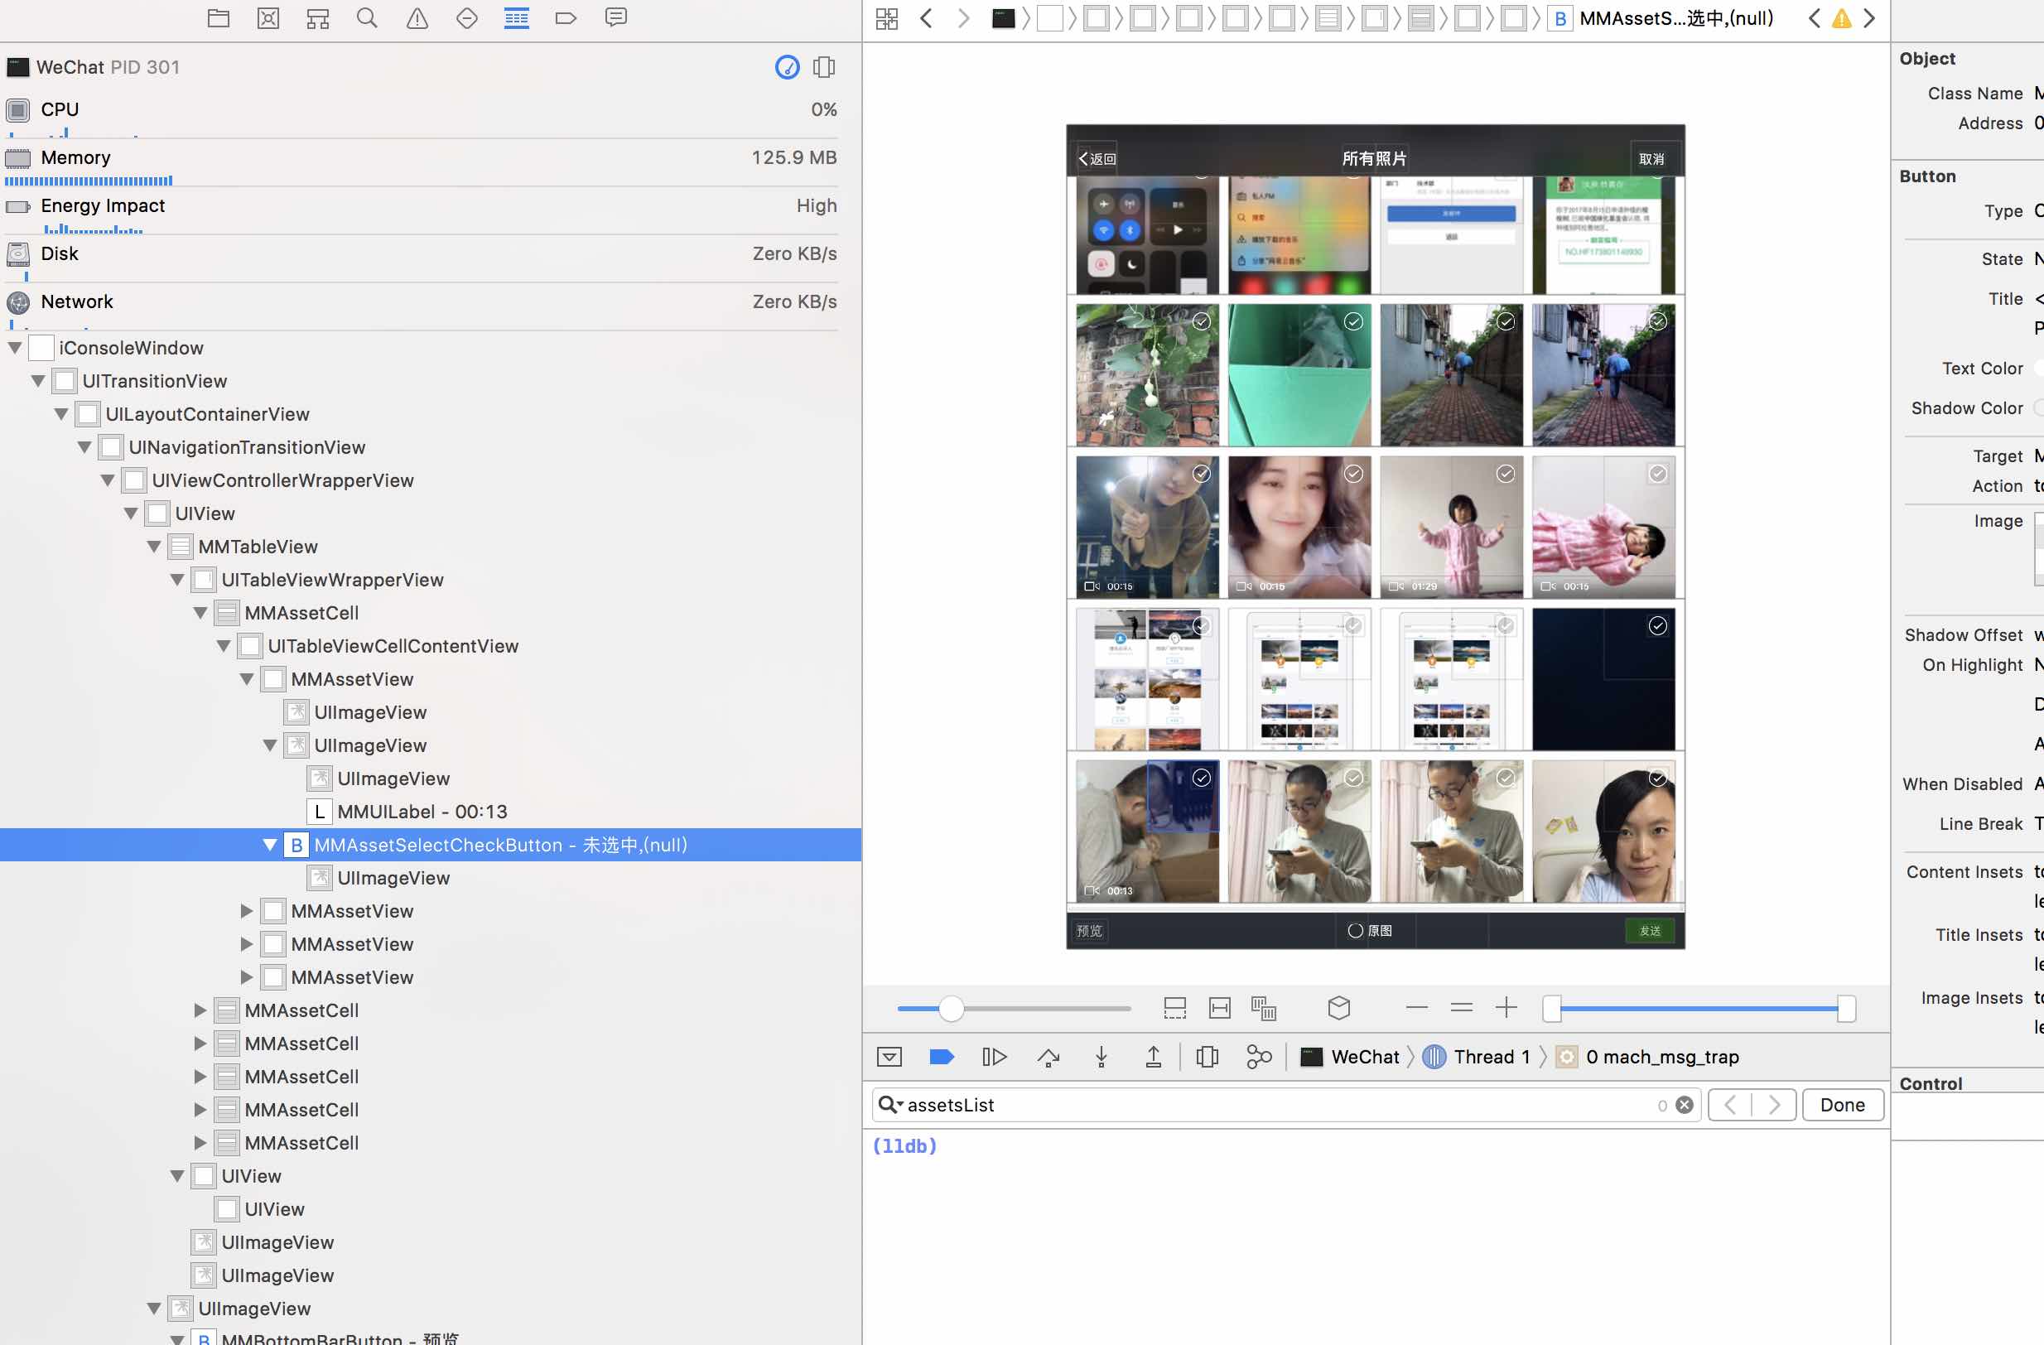Click the Find navigator magnifier icon
This screenshot has height=1345, width=2044.
click(367, 18)
